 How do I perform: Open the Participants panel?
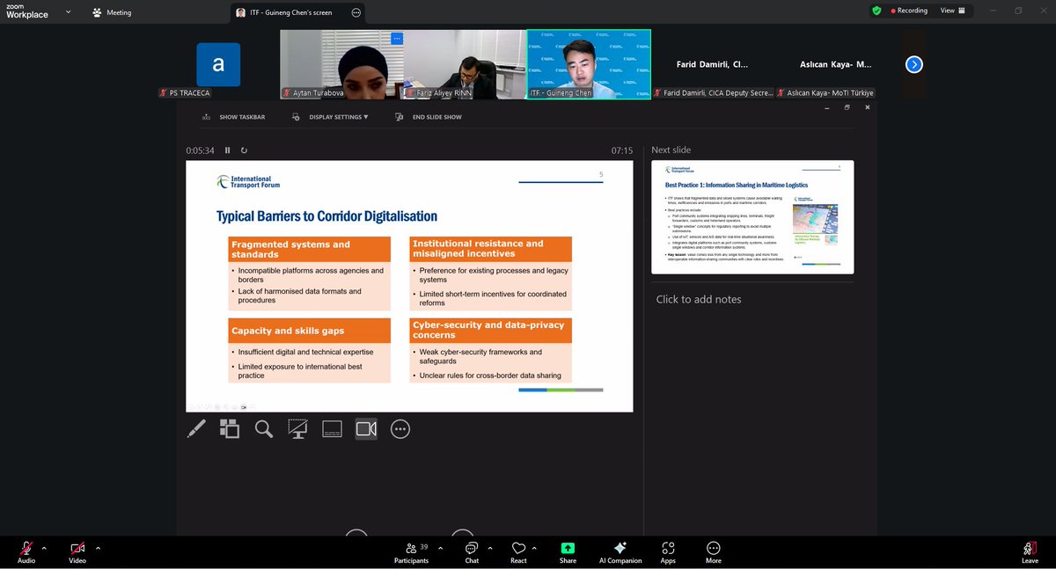point(412,551)
